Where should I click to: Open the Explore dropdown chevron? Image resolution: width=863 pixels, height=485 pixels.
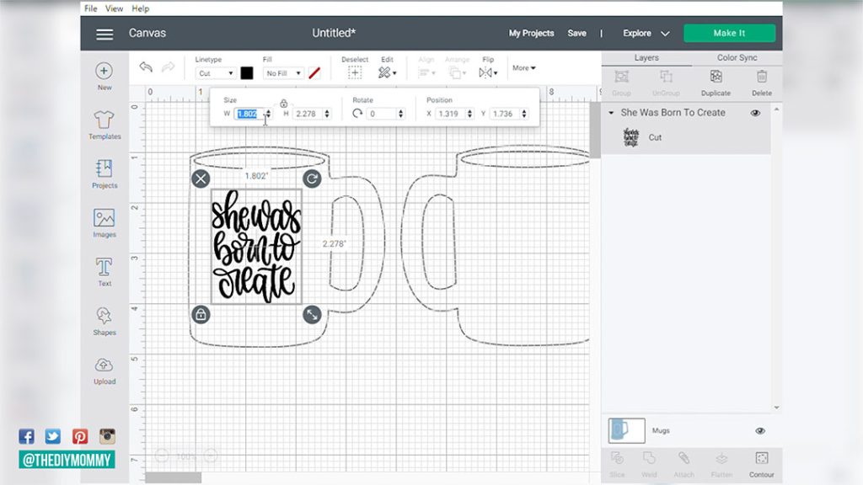(x=665, y=34)
